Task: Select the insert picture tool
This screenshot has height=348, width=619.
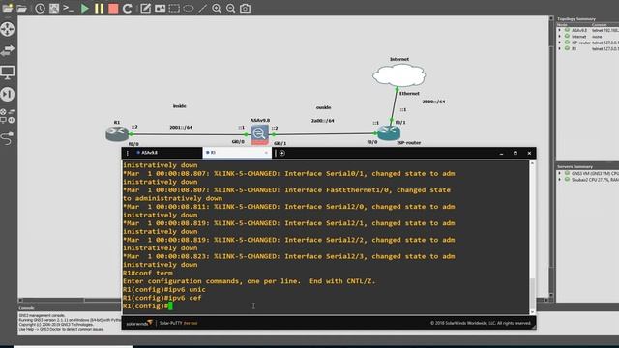Action: (160, 8)
